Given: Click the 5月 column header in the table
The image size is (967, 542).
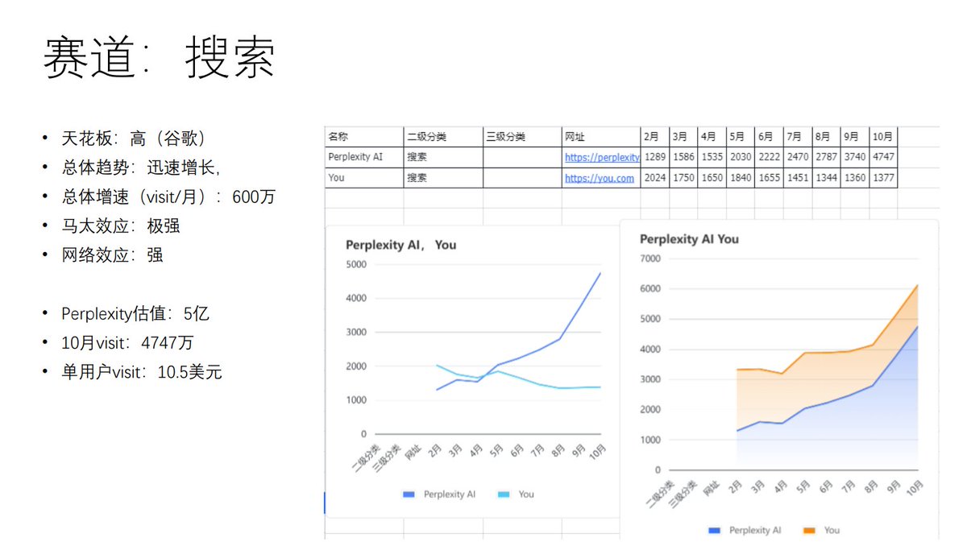Looking at the screenshot, I should pyautogui.click(x=741, y=137).
